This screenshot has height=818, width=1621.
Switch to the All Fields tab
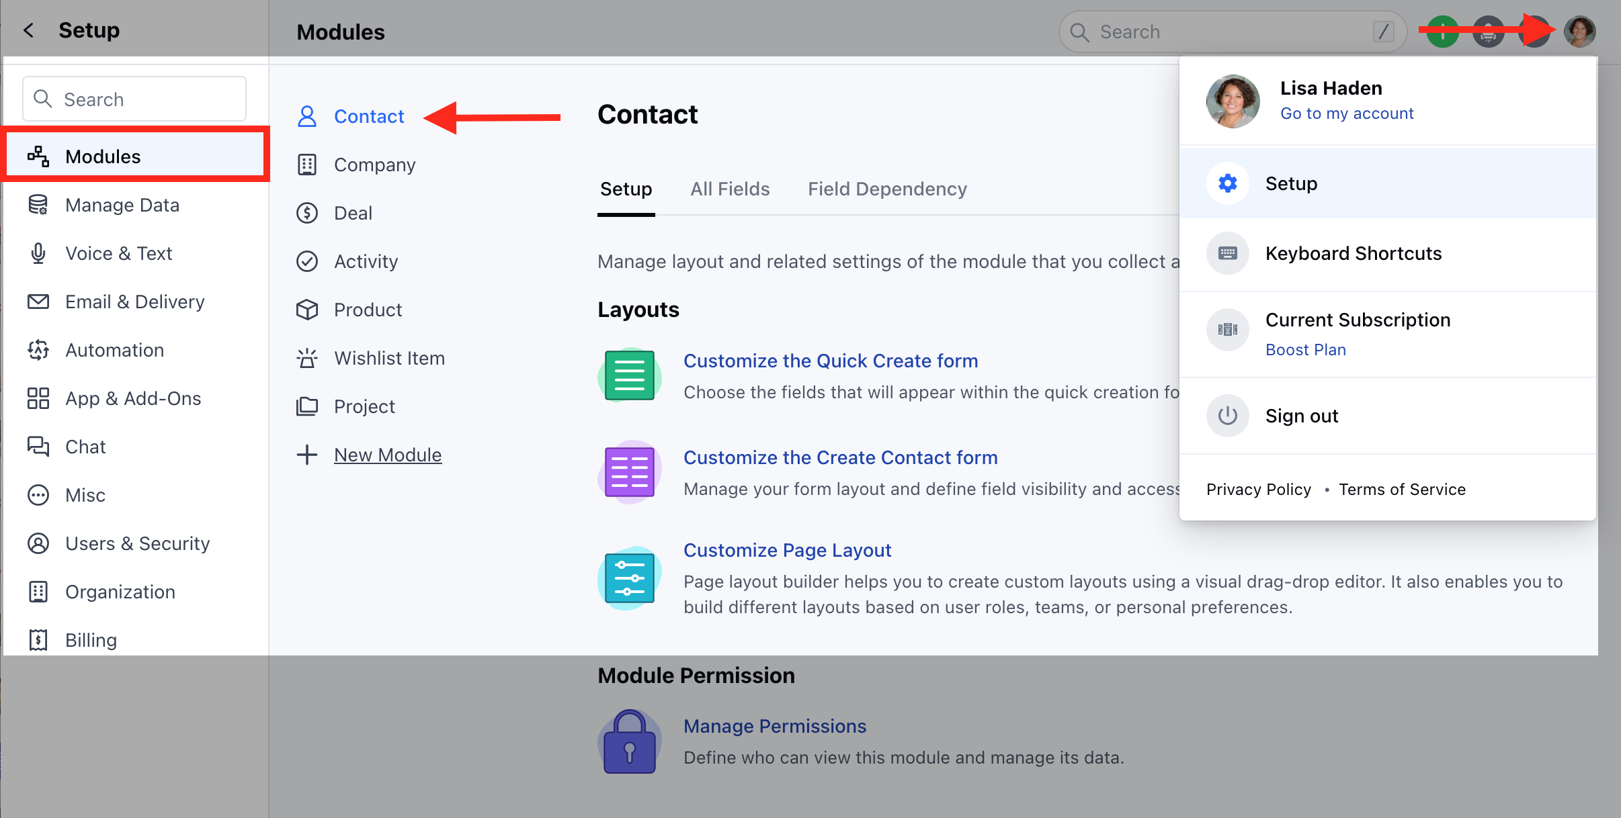click(730, 189)
